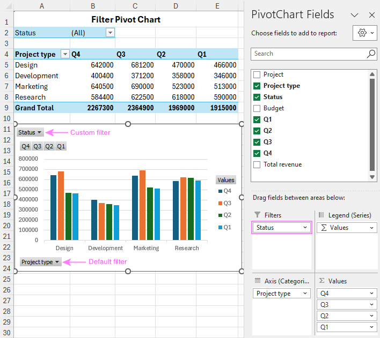Click the Marketing Q3 orange bar in chart
Screen dimensions: 380x338
[143, 205]
